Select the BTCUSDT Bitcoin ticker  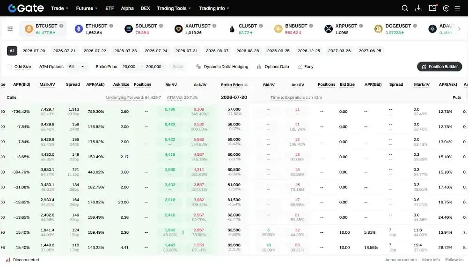[43, 29]
